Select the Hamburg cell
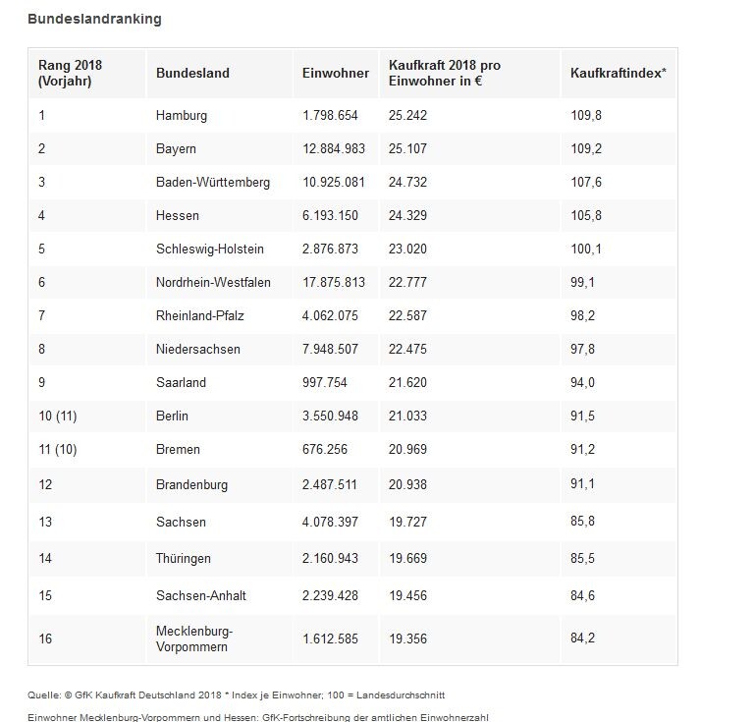The height and width of the screenshot is (722, 754). tap(182, 116)
